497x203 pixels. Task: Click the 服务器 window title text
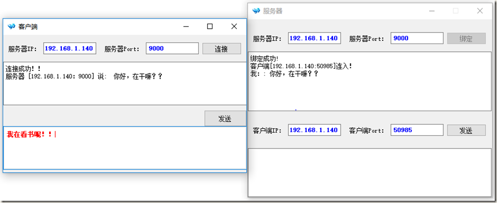click(x=273, y=11)
